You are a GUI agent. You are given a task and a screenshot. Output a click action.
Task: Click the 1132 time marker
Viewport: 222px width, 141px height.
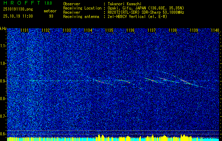tap(46, 30)
